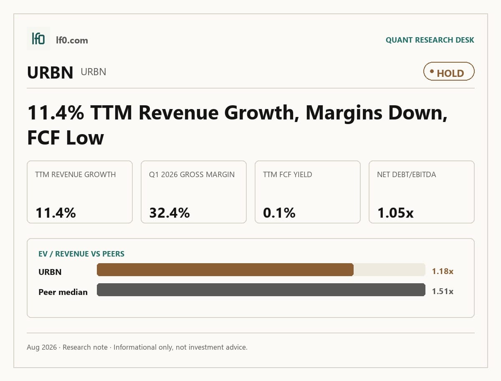
Task: Open the Q1 2026 Gross Margin card
Action: click(x=194, y=192)
